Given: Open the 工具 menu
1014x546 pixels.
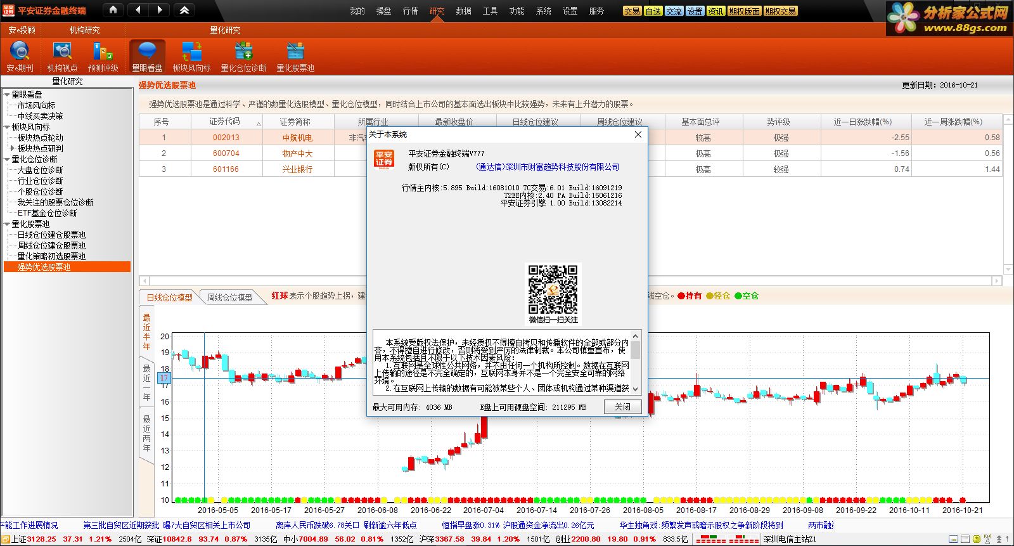Looking at the screenshot, I should (491, 11).
